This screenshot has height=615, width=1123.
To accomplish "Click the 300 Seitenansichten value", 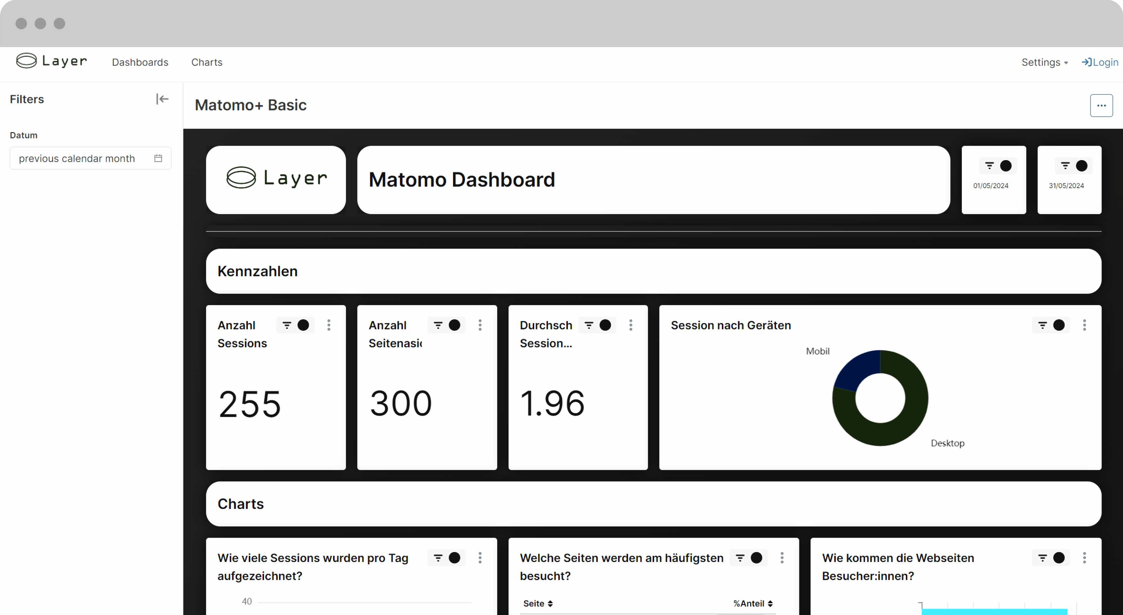I will coord(401,403).
